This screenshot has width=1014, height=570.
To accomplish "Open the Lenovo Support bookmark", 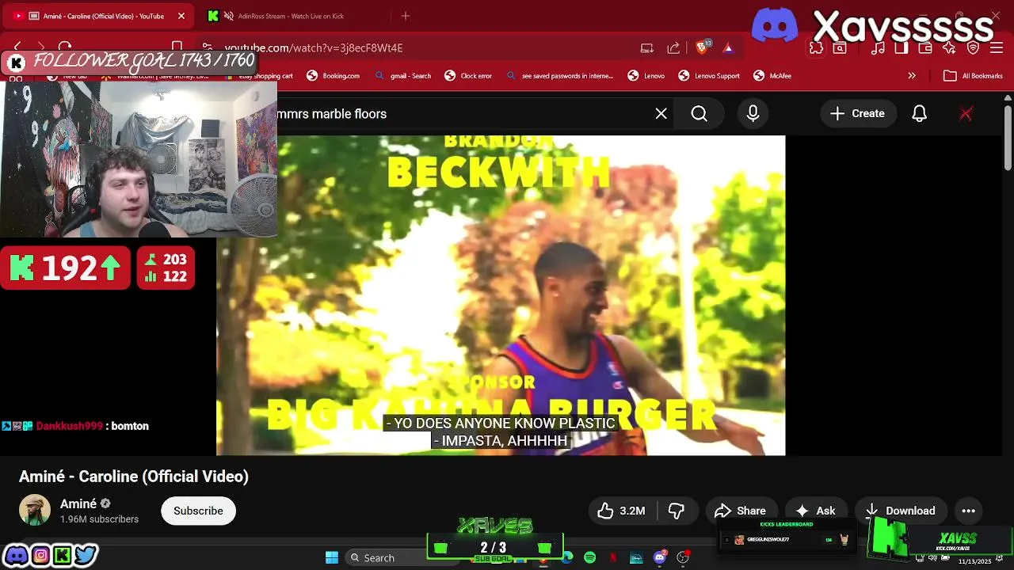I will coord(709,76).
